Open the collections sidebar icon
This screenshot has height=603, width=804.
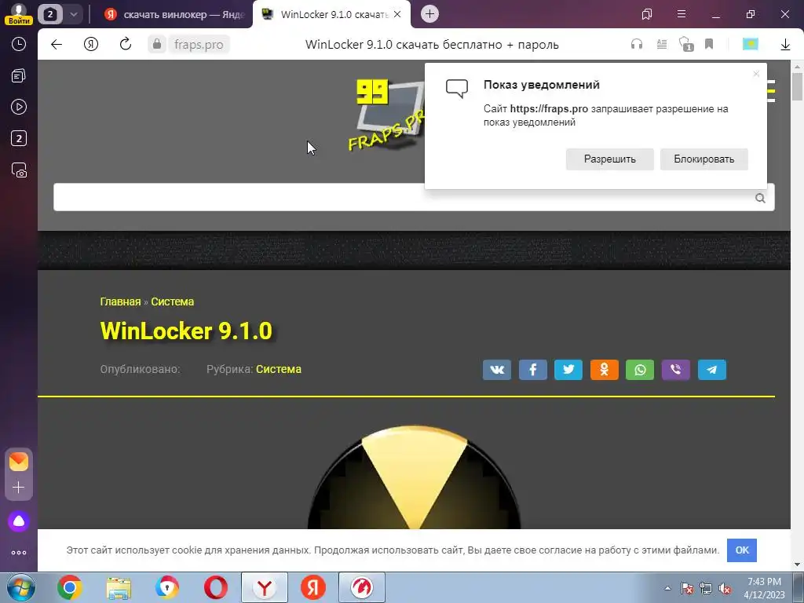(19, 76)
